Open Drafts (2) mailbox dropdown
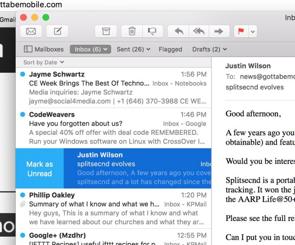The width and height of the screenshot is (295, 245). point(209,49)
